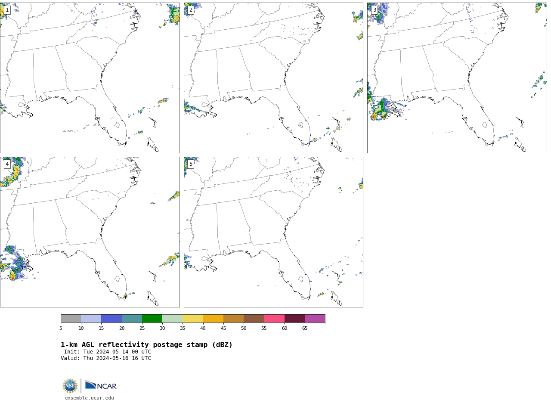Click the brown 50-55 dBZ swatch
Viewport: 551px width, 403px height.
[x=254, y=319]
